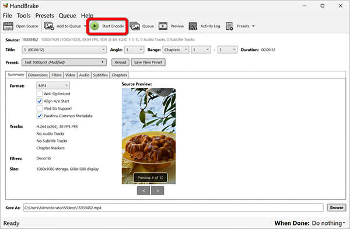Click the Open Source film icon
Viewport: 350px width, 229px height.
(x=8, y=26)
